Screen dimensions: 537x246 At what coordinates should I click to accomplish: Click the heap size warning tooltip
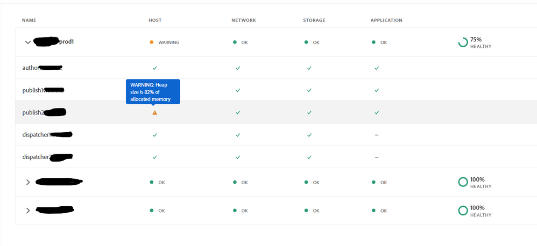tap(153, 92)
